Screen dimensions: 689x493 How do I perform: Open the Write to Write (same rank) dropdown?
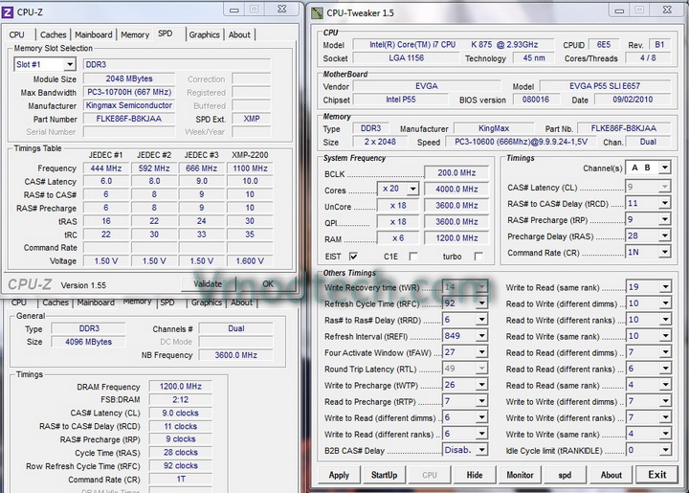tap(665, 434)
